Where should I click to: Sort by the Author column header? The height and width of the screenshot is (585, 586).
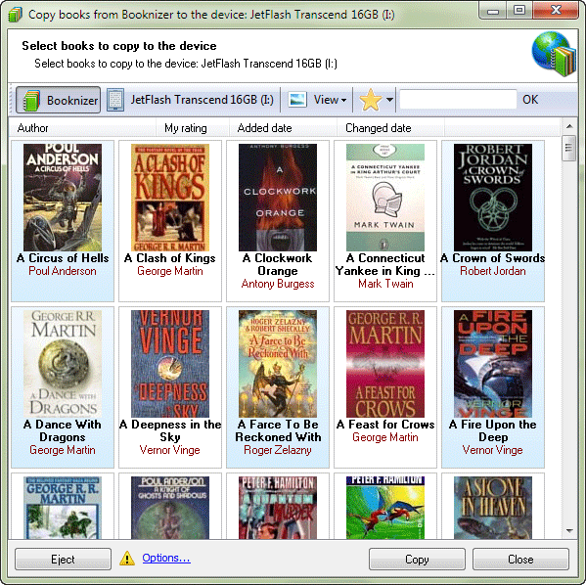click(82, 128)
